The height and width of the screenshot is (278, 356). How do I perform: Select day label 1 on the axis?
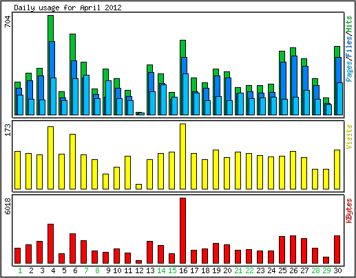coord(20,270)
